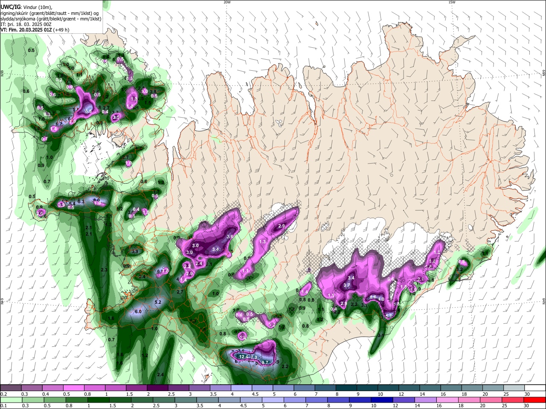Click the "0.1" label in the rain legend
The width and height of the screenshot is (546, 409).
3,406
